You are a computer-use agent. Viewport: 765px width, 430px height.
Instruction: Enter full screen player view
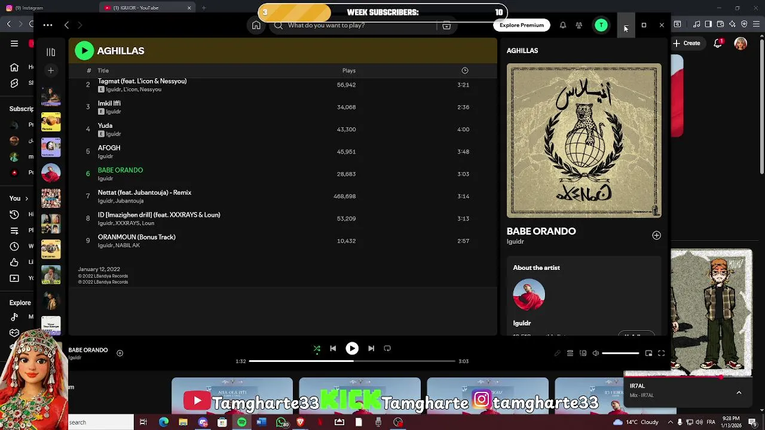(x=661, y=353)
